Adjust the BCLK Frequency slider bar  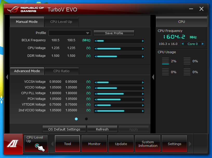pos(119,41)
